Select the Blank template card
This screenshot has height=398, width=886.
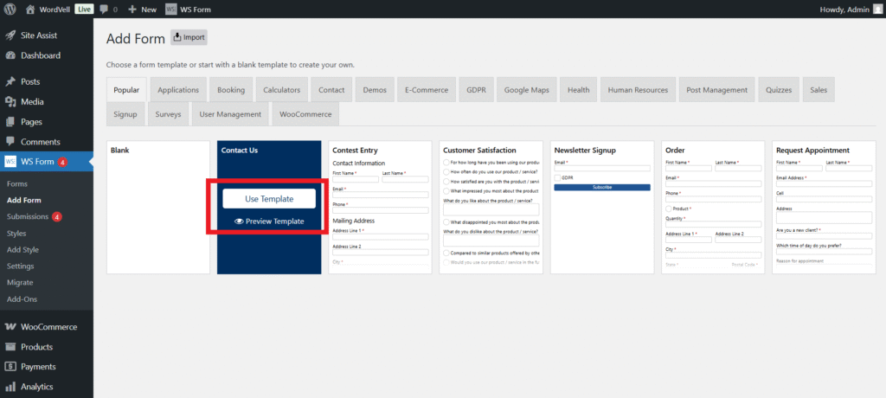(157, 208)
